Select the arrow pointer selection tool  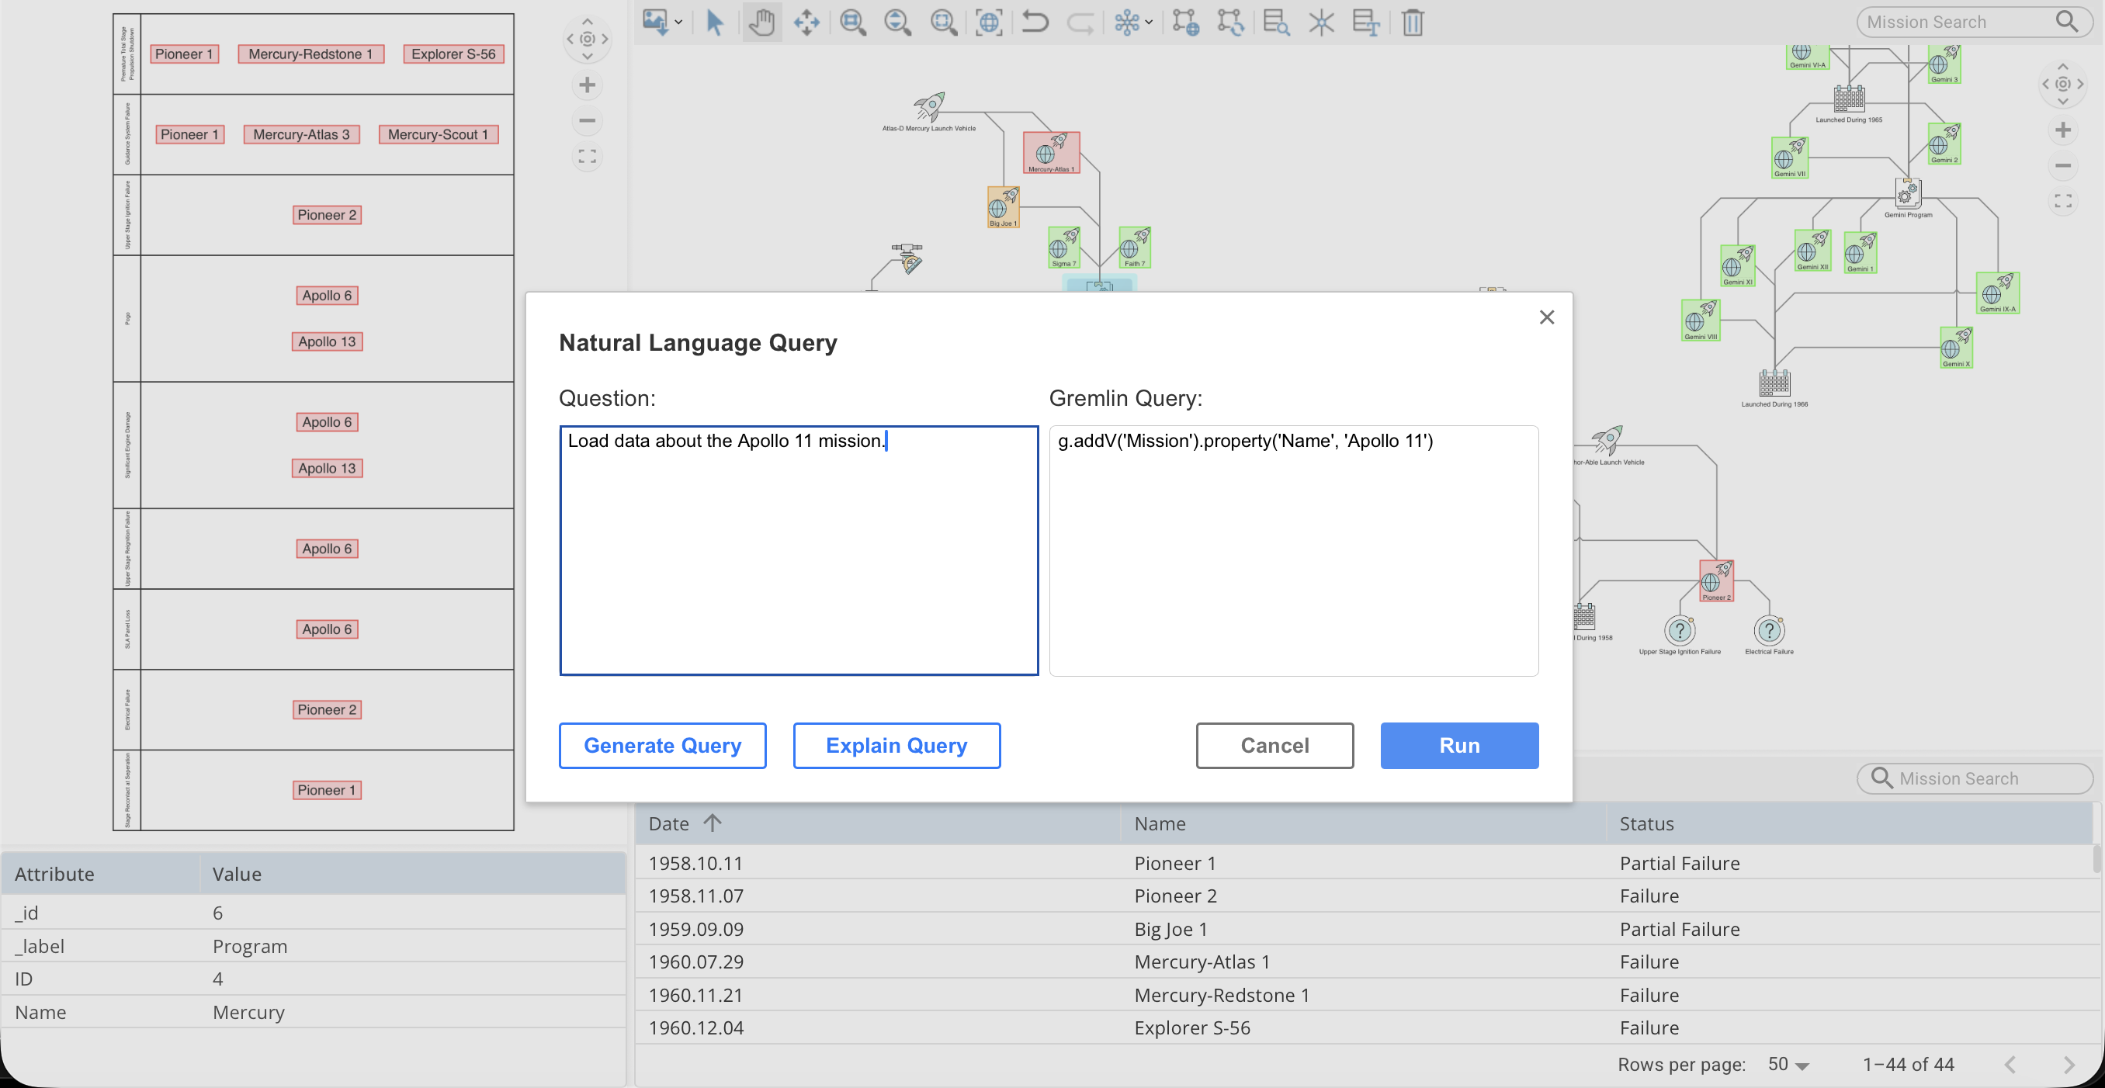coord(715,22)
